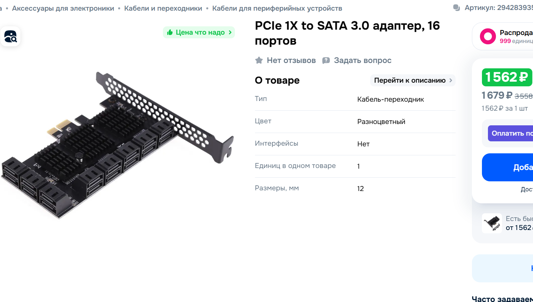Click the Нет отзывов reviews link
Screen dimensions: 533x302
point(291,60)
